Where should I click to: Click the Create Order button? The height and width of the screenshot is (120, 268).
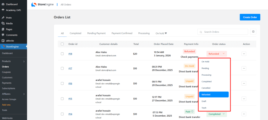pyautogui.click(x=250, y=17)
